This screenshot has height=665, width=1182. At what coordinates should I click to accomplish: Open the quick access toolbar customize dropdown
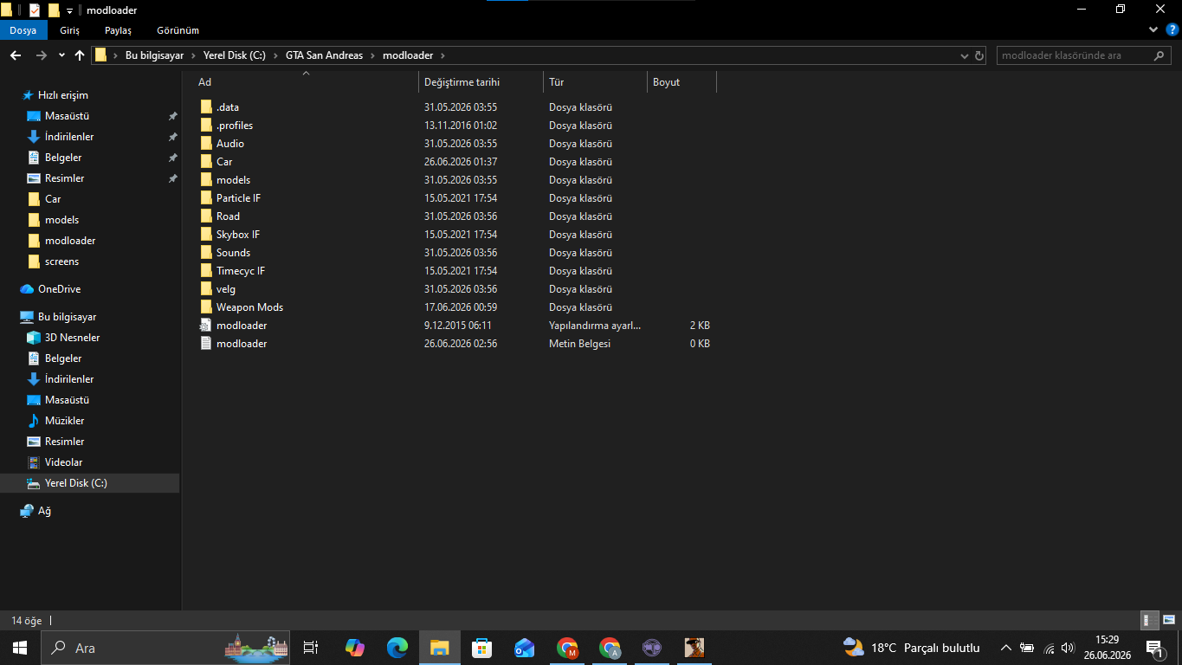tap(69, 10)
